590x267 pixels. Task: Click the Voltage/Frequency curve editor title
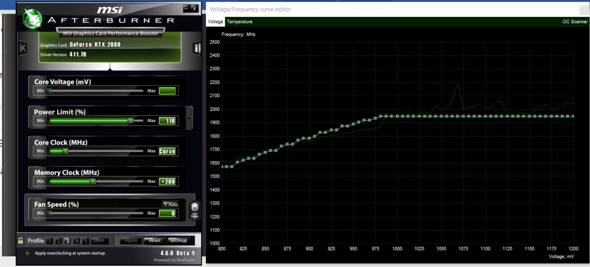click(251, 9)
